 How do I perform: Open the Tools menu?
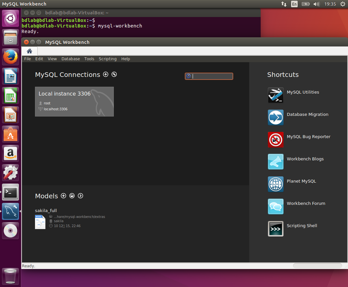pos(89,59)
